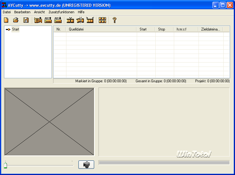Screen dimensions: 235x175
Task: Save the project with the floppy disk icon
Action: [26, 20]
